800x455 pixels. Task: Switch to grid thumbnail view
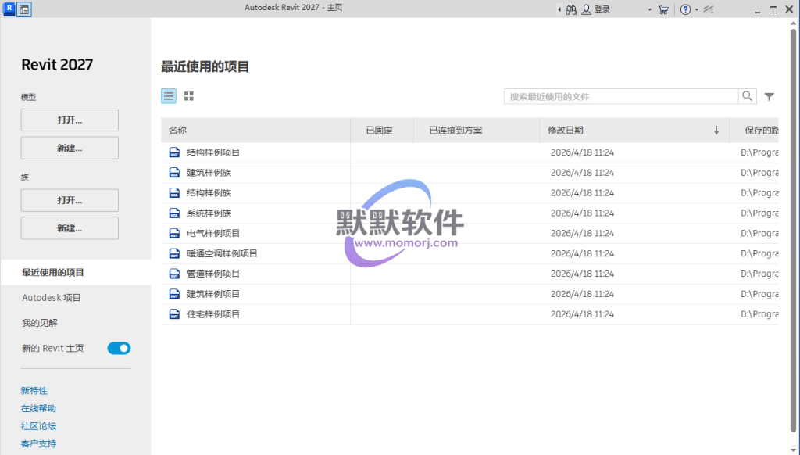[x=189, y=96]
